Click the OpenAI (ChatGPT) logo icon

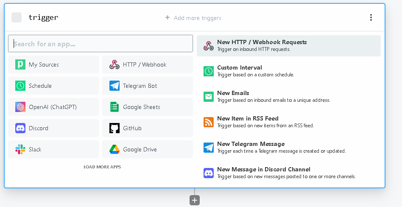[20, 107]
